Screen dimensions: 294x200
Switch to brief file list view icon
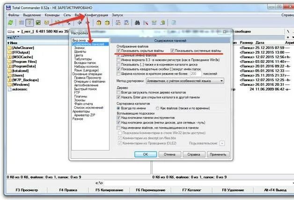click(22, 23)
